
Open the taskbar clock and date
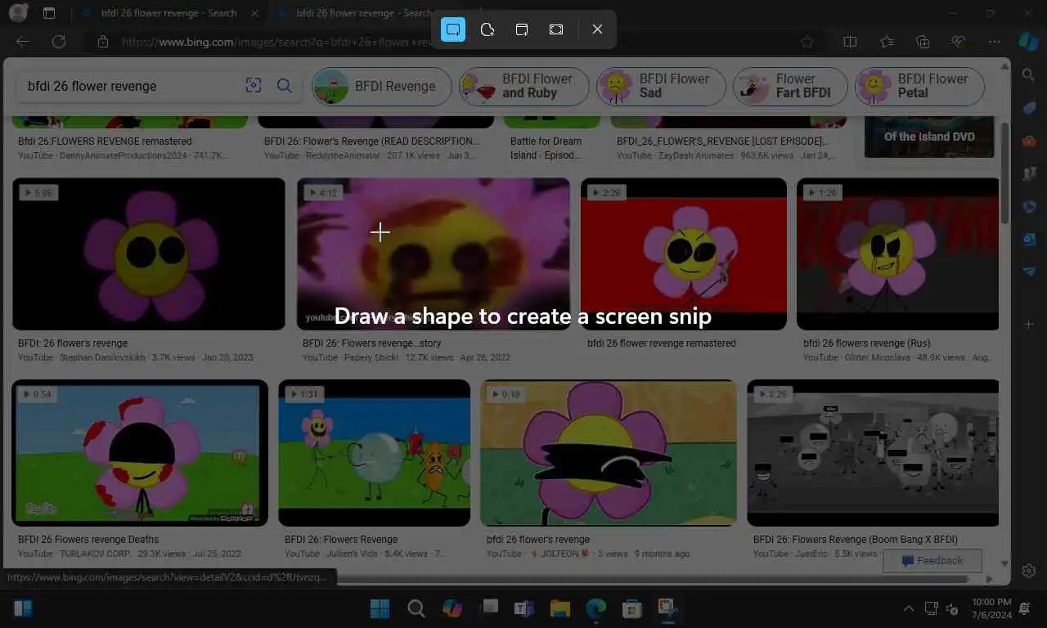tap(991, 608)
